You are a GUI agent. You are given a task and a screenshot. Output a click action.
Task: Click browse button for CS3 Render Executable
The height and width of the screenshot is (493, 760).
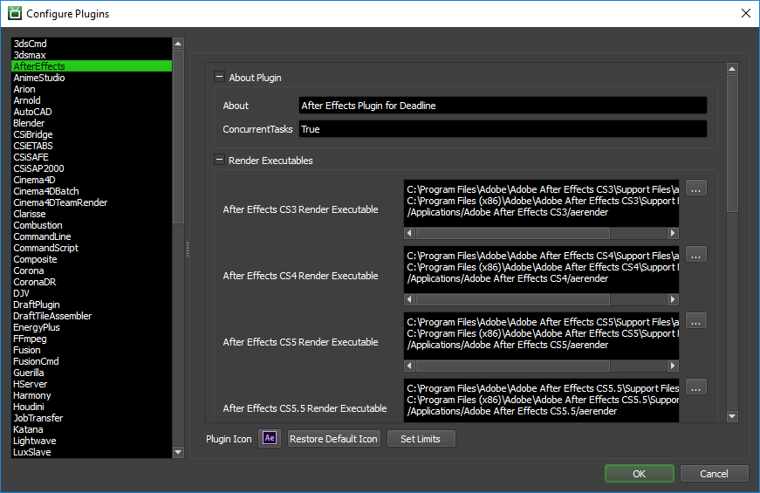(x=695, y=188)
